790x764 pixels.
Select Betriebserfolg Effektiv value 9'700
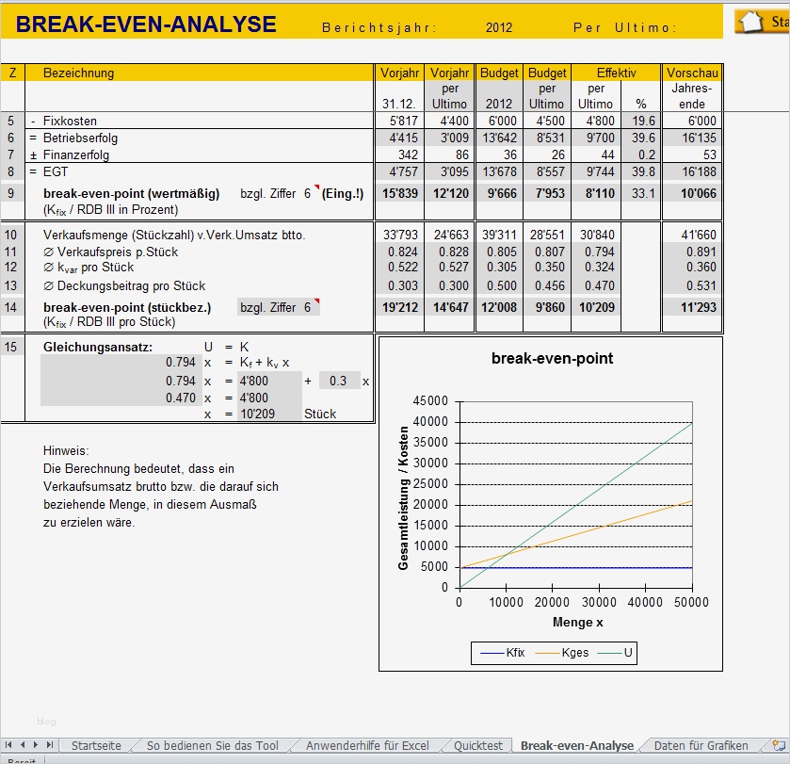coord(597,138)
